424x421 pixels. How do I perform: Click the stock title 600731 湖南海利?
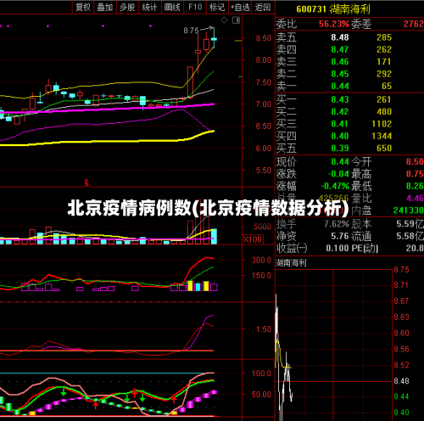333,9
